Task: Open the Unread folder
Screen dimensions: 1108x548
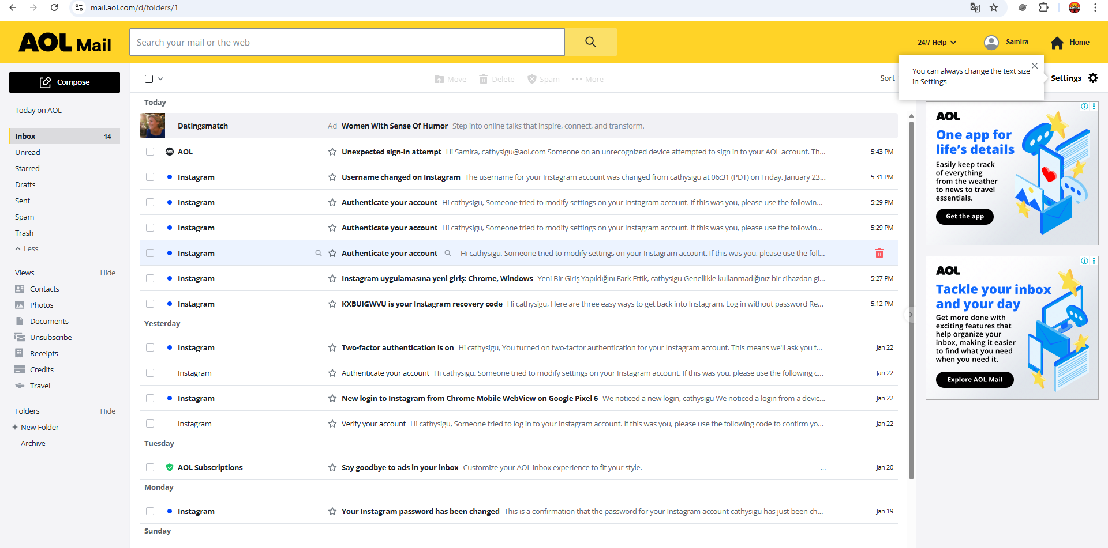Action: click(x=28, y=152)
